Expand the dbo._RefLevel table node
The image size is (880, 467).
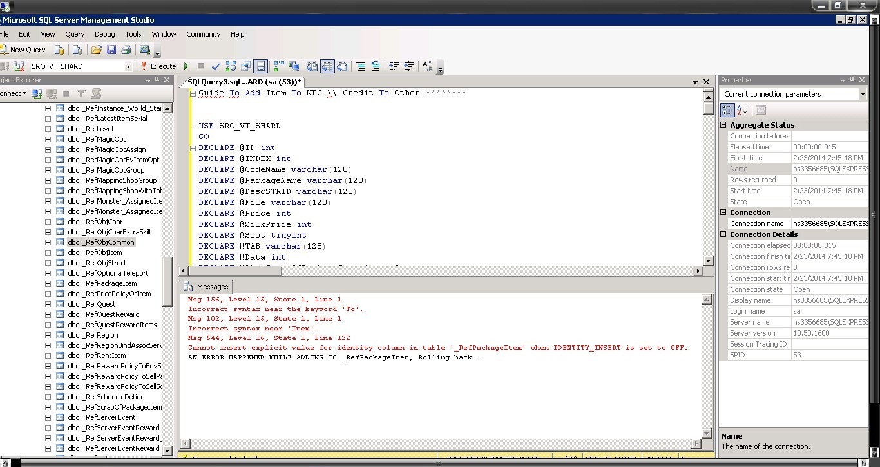point(48,129)
